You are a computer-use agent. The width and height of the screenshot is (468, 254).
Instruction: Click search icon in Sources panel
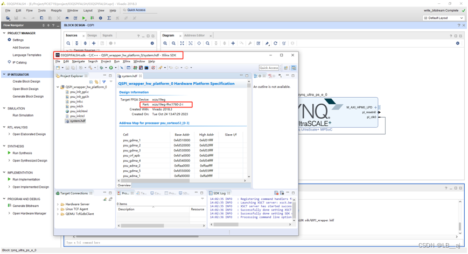click(x=68, y=43)
